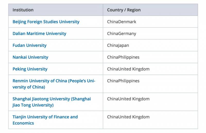Click the word Economics in the Tianjin link

tap(23, 123)
